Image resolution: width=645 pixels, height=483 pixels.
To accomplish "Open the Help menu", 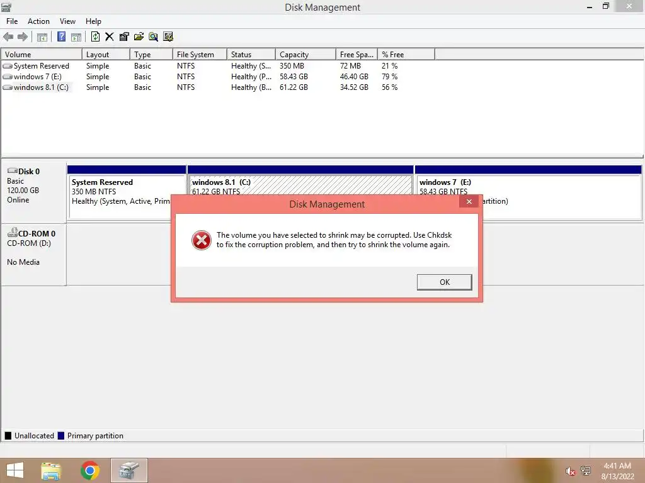I will [x=93, y=21].
